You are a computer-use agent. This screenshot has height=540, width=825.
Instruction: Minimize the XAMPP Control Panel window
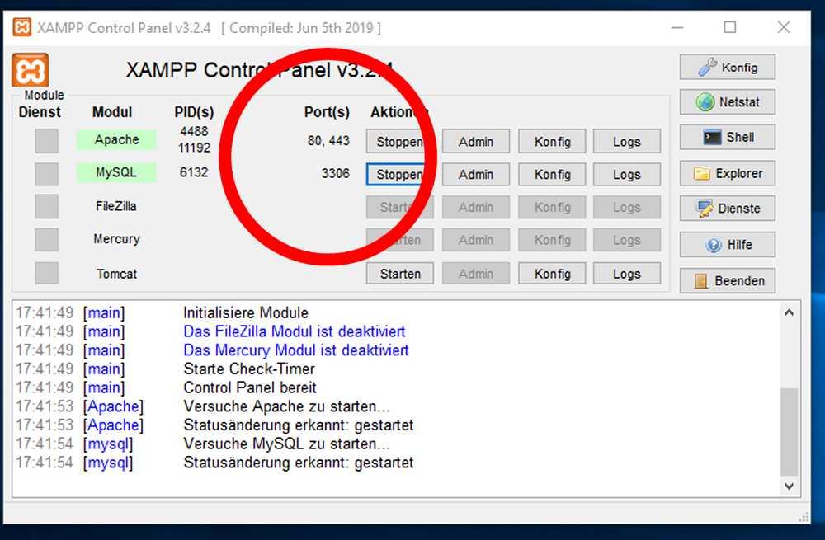pos(677,27)
